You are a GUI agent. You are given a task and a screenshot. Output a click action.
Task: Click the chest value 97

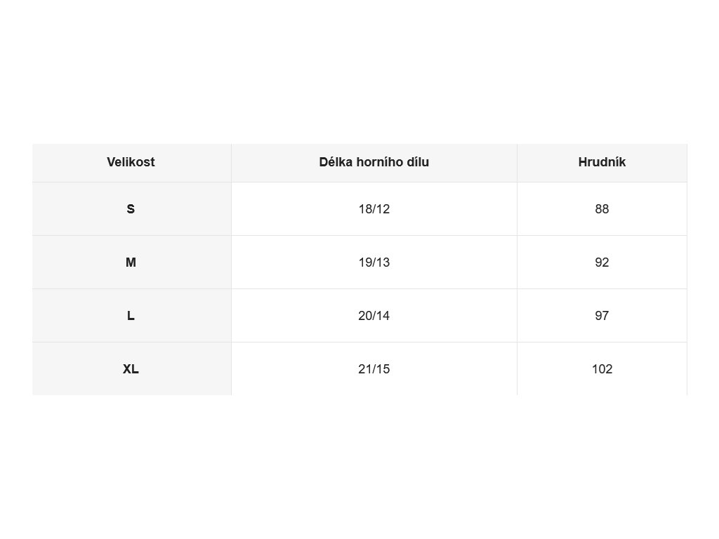(x=602, y=316)
